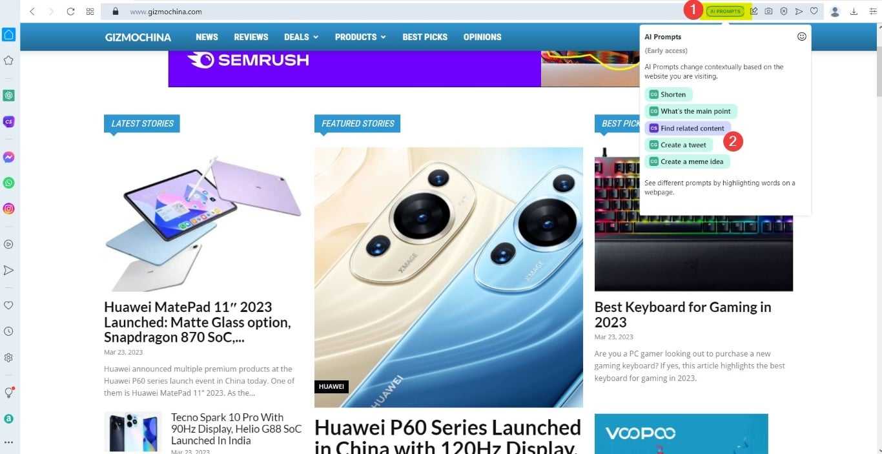
Task: Open BEST PICKS navigation item
Action: click(425, 37)
